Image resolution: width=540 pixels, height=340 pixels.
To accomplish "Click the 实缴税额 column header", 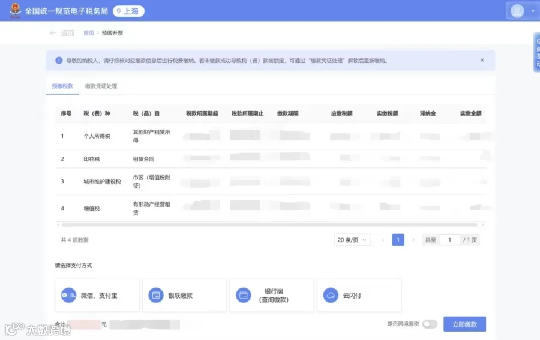I will (x=387, y=113).
